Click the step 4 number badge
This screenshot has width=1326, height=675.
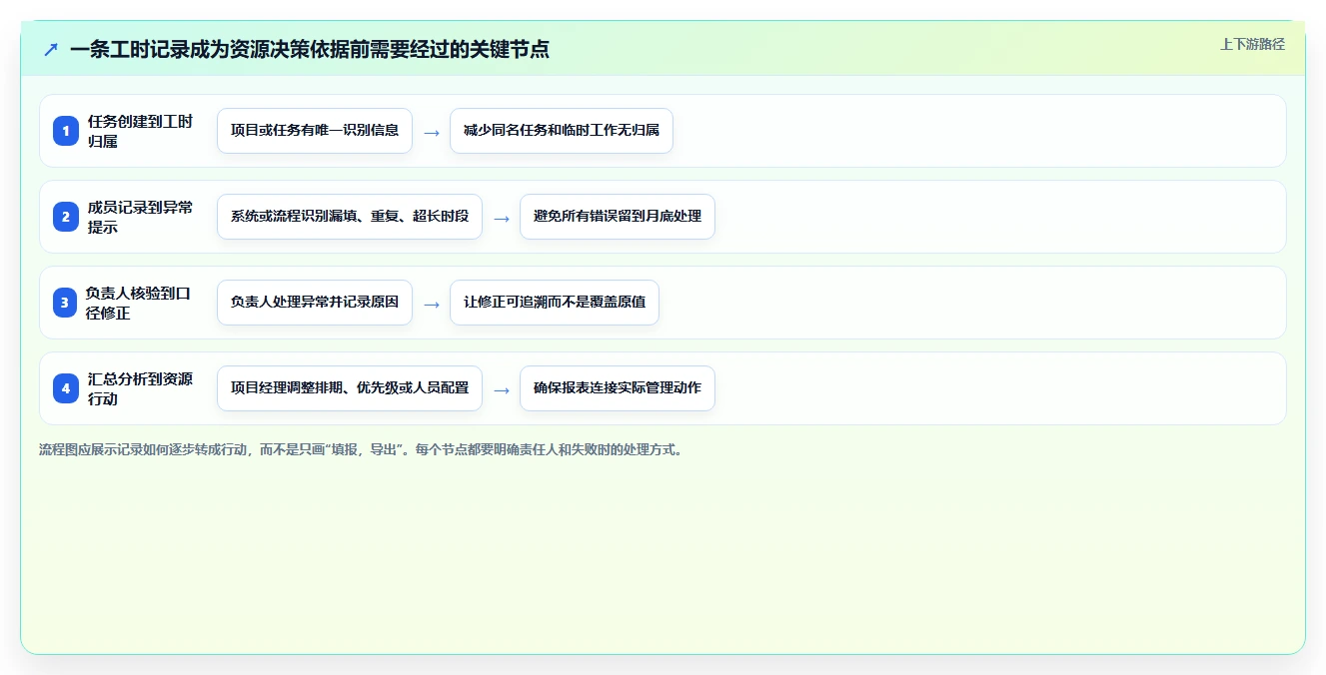click(66, 388)
